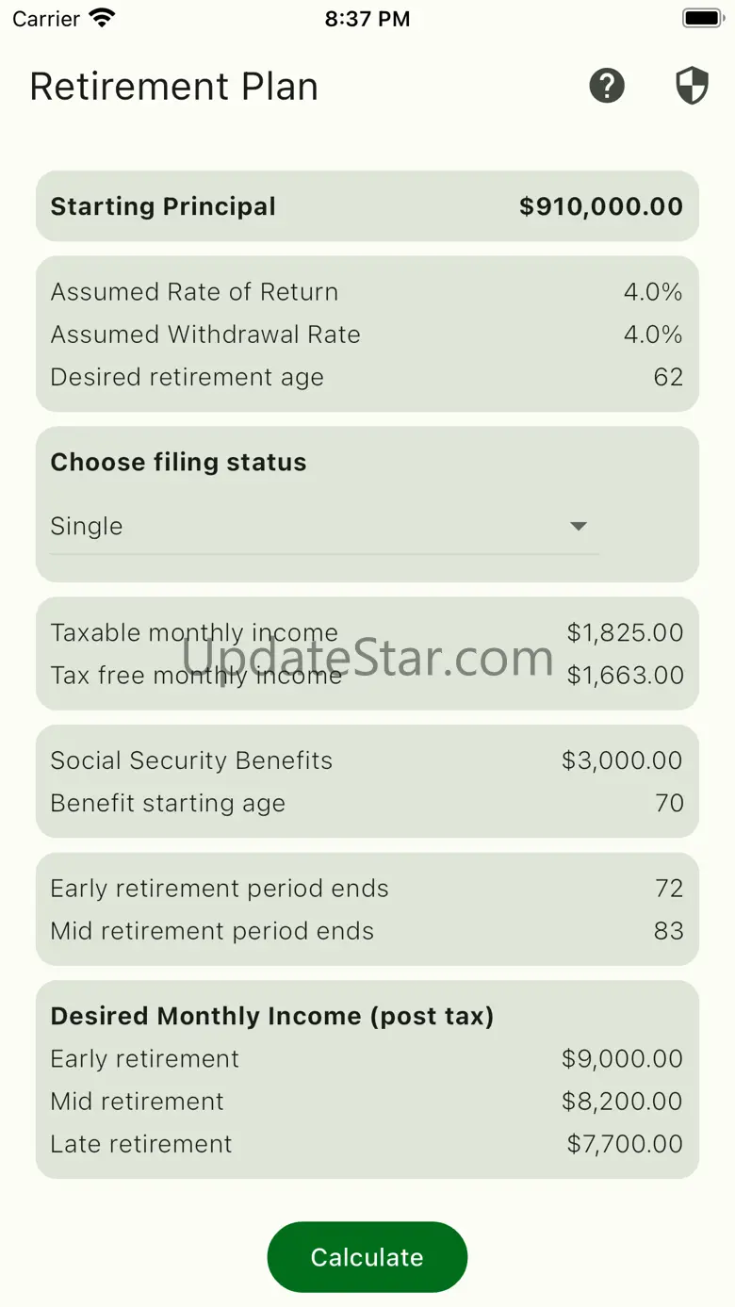
Task: Change Social Security Benefits amount $3,000.00
Action: click(622, 760)
